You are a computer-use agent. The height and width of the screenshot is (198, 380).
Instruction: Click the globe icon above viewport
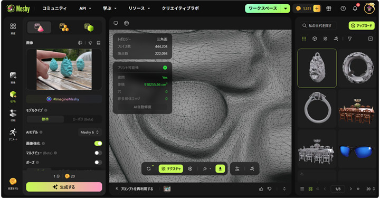127,23
